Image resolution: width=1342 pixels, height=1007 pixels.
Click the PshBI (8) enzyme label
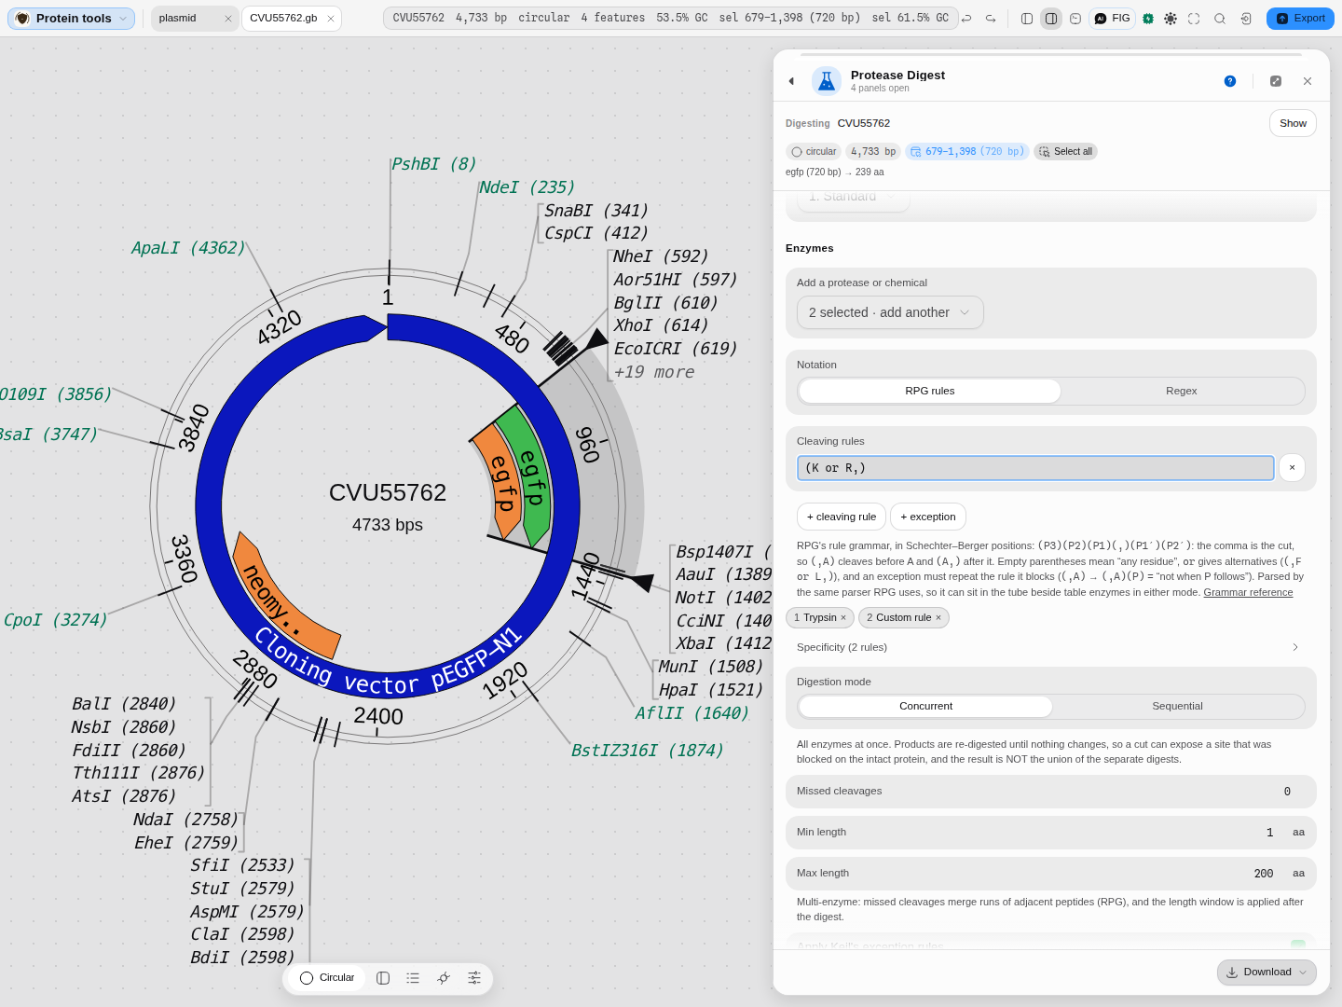(x=433, y=164)
